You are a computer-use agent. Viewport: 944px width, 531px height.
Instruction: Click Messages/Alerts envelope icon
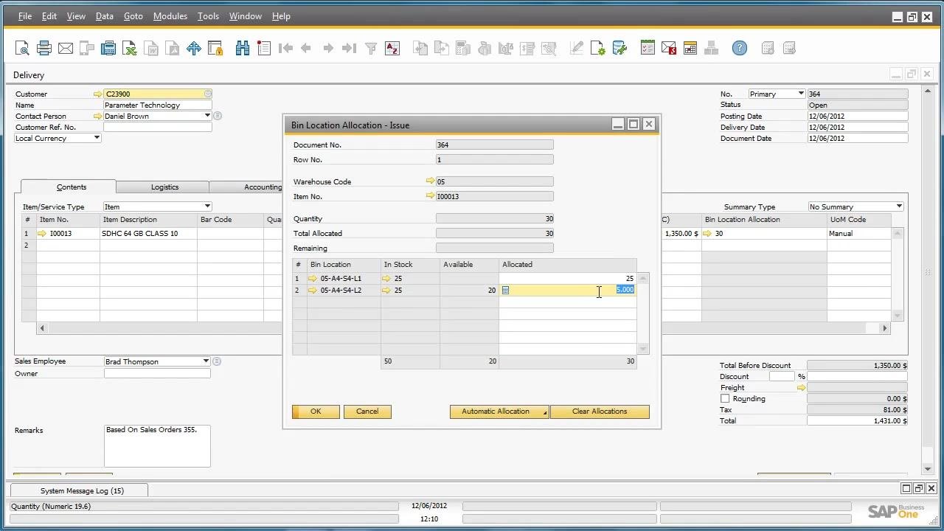669,49
